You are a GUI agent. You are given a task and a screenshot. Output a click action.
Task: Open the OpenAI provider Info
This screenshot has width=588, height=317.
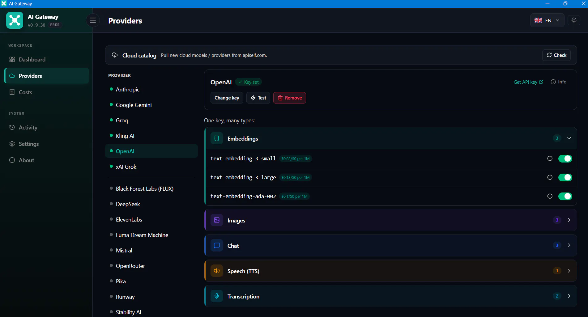(559, 82)
